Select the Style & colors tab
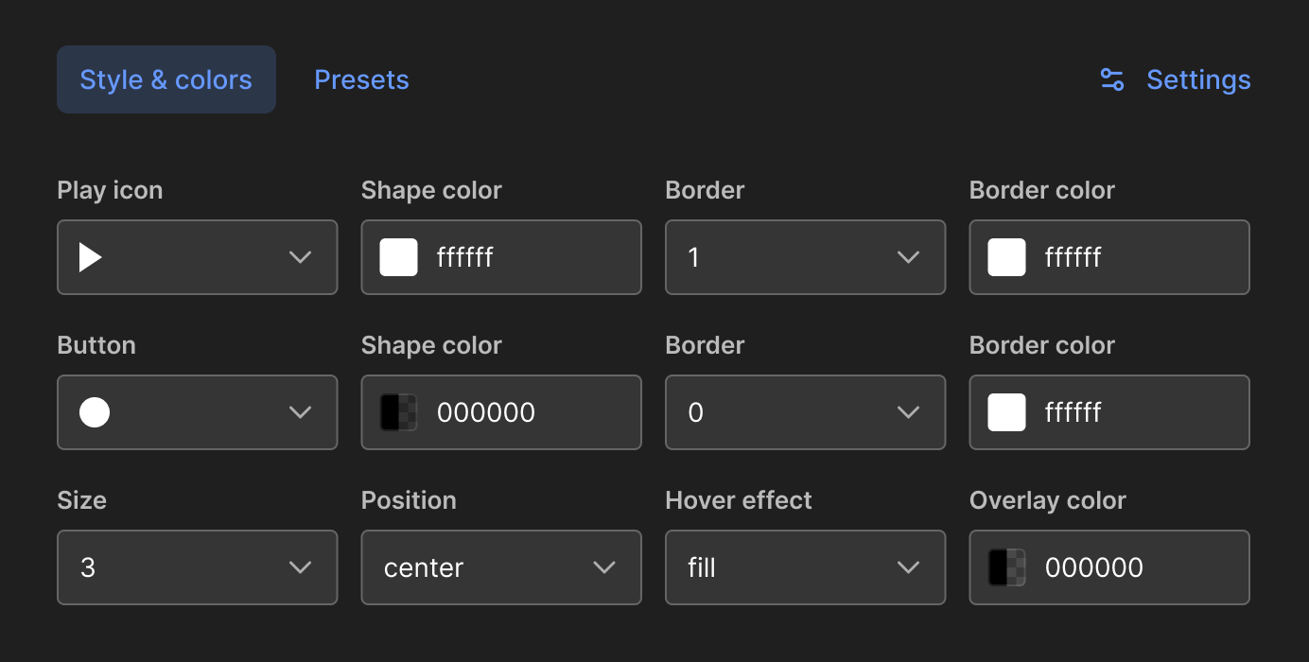 166,79
